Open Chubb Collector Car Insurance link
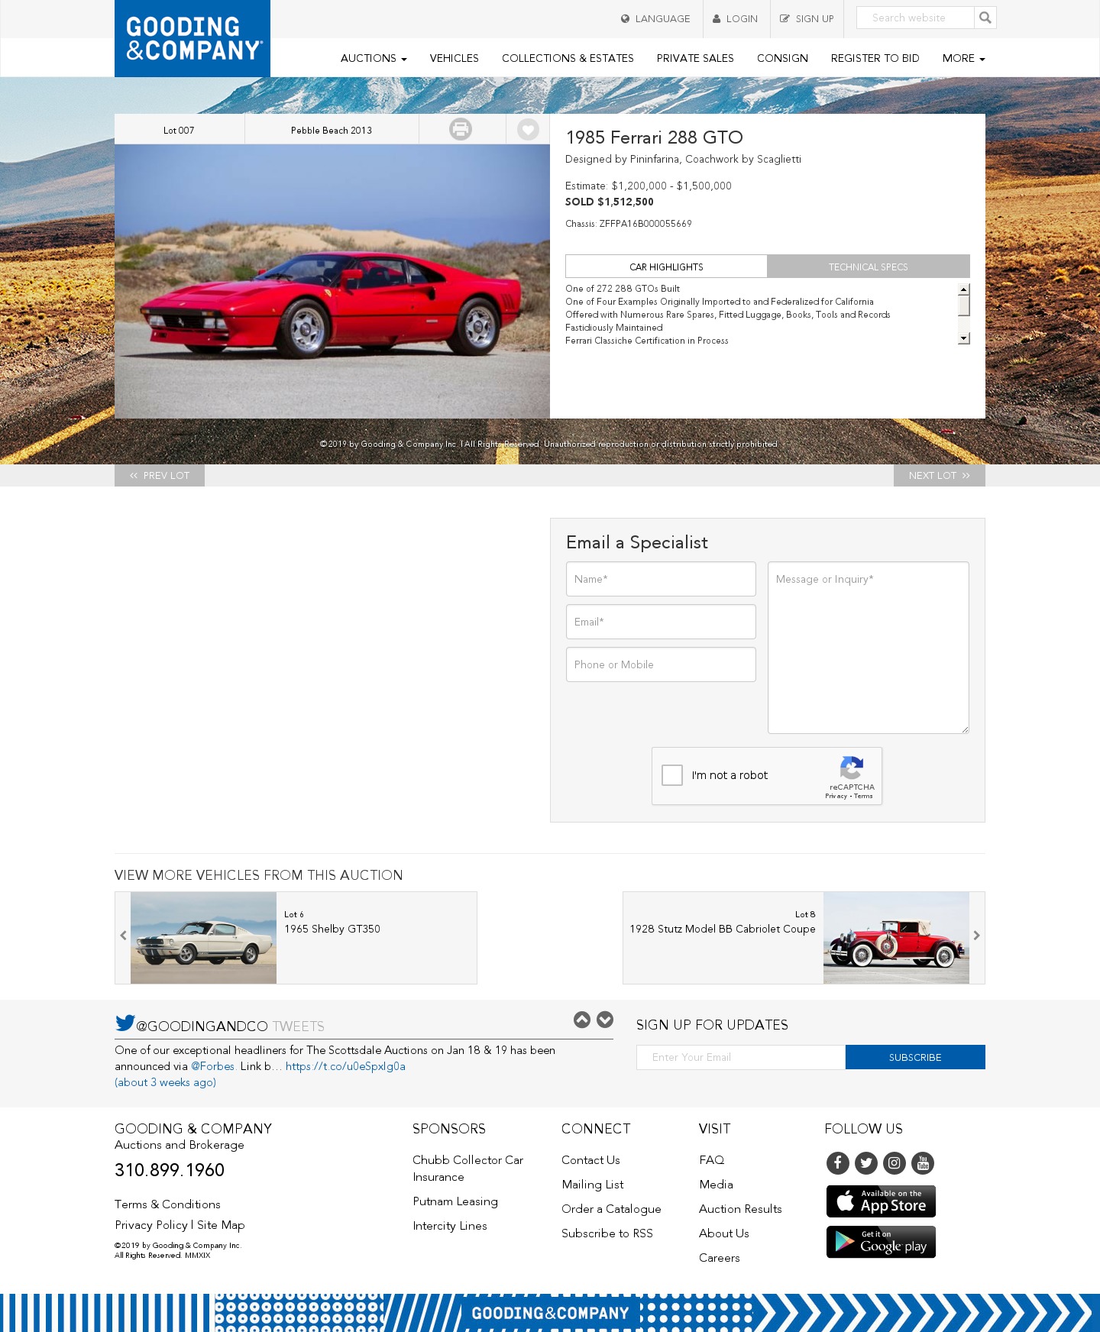This screenshot has width=1100, height=1332. [468, 1169]
